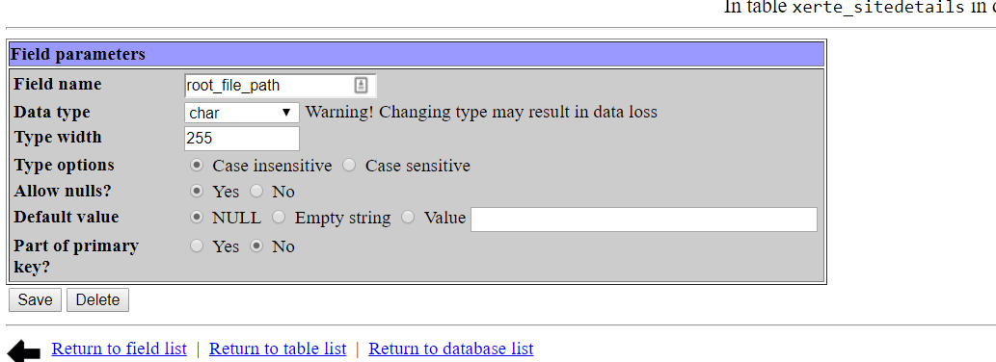
Task: Choose Yes for Allow nulls
Action: pyautogui.click(x=197, y=191)
